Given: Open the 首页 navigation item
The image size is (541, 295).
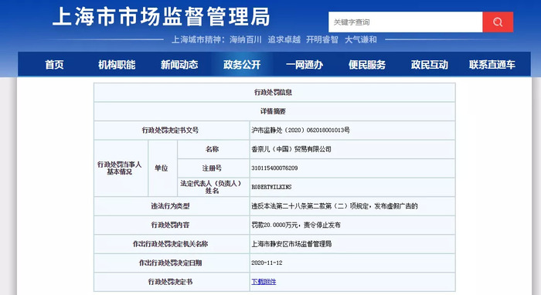Looking at the screenshot, I should tap(55, 64).
